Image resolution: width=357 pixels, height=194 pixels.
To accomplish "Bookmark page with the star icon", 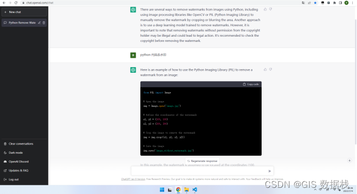I will click(315, 3).
